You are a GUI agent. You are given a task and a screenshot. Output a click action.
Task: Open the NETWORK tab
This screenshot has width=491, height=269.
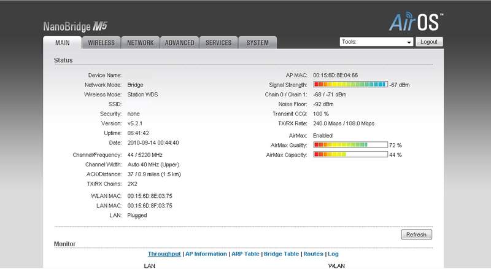click(141, 42)
